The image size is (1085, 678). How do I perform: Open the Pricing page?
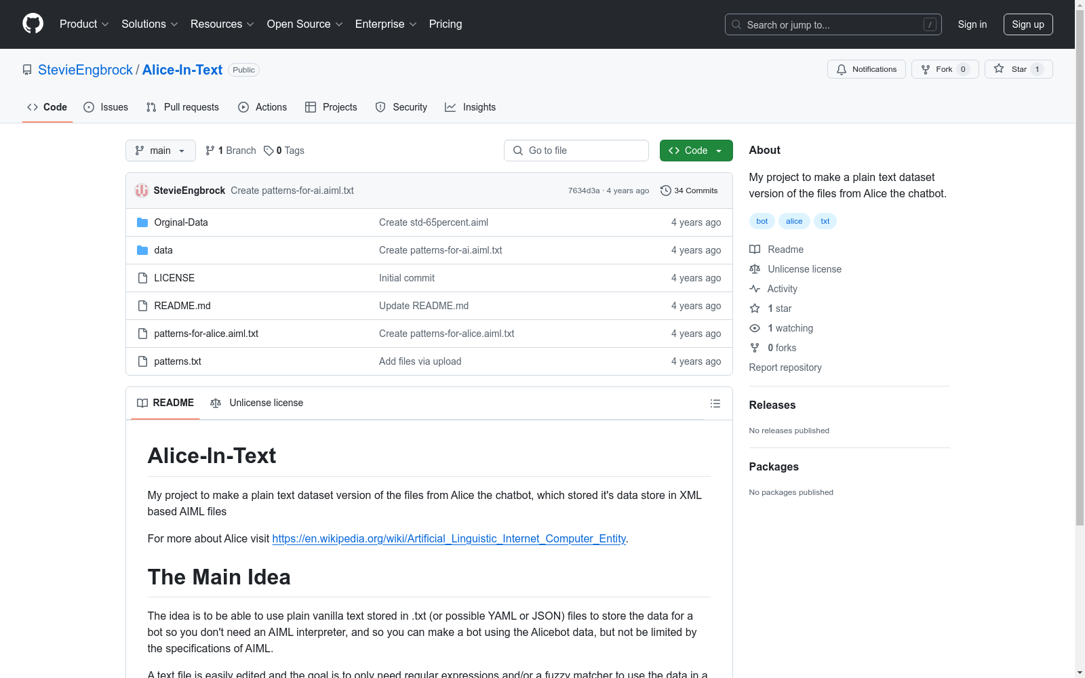[x=446, y=24]
